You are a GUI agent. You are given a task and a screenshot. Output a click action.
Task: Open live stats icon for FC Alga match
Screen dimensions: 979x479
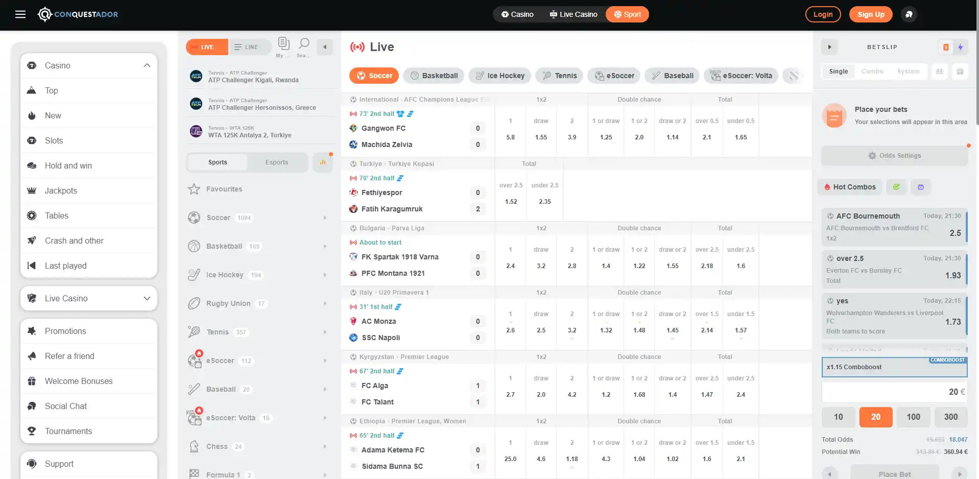coord(400,371)
